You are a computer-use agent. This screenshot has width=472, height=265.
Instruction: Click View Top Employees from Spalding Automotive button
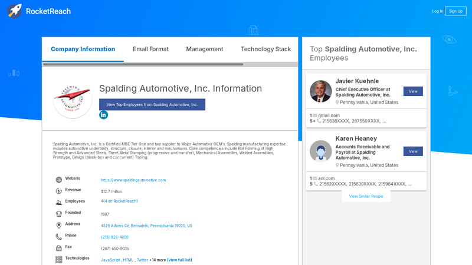tap(152, 105)
